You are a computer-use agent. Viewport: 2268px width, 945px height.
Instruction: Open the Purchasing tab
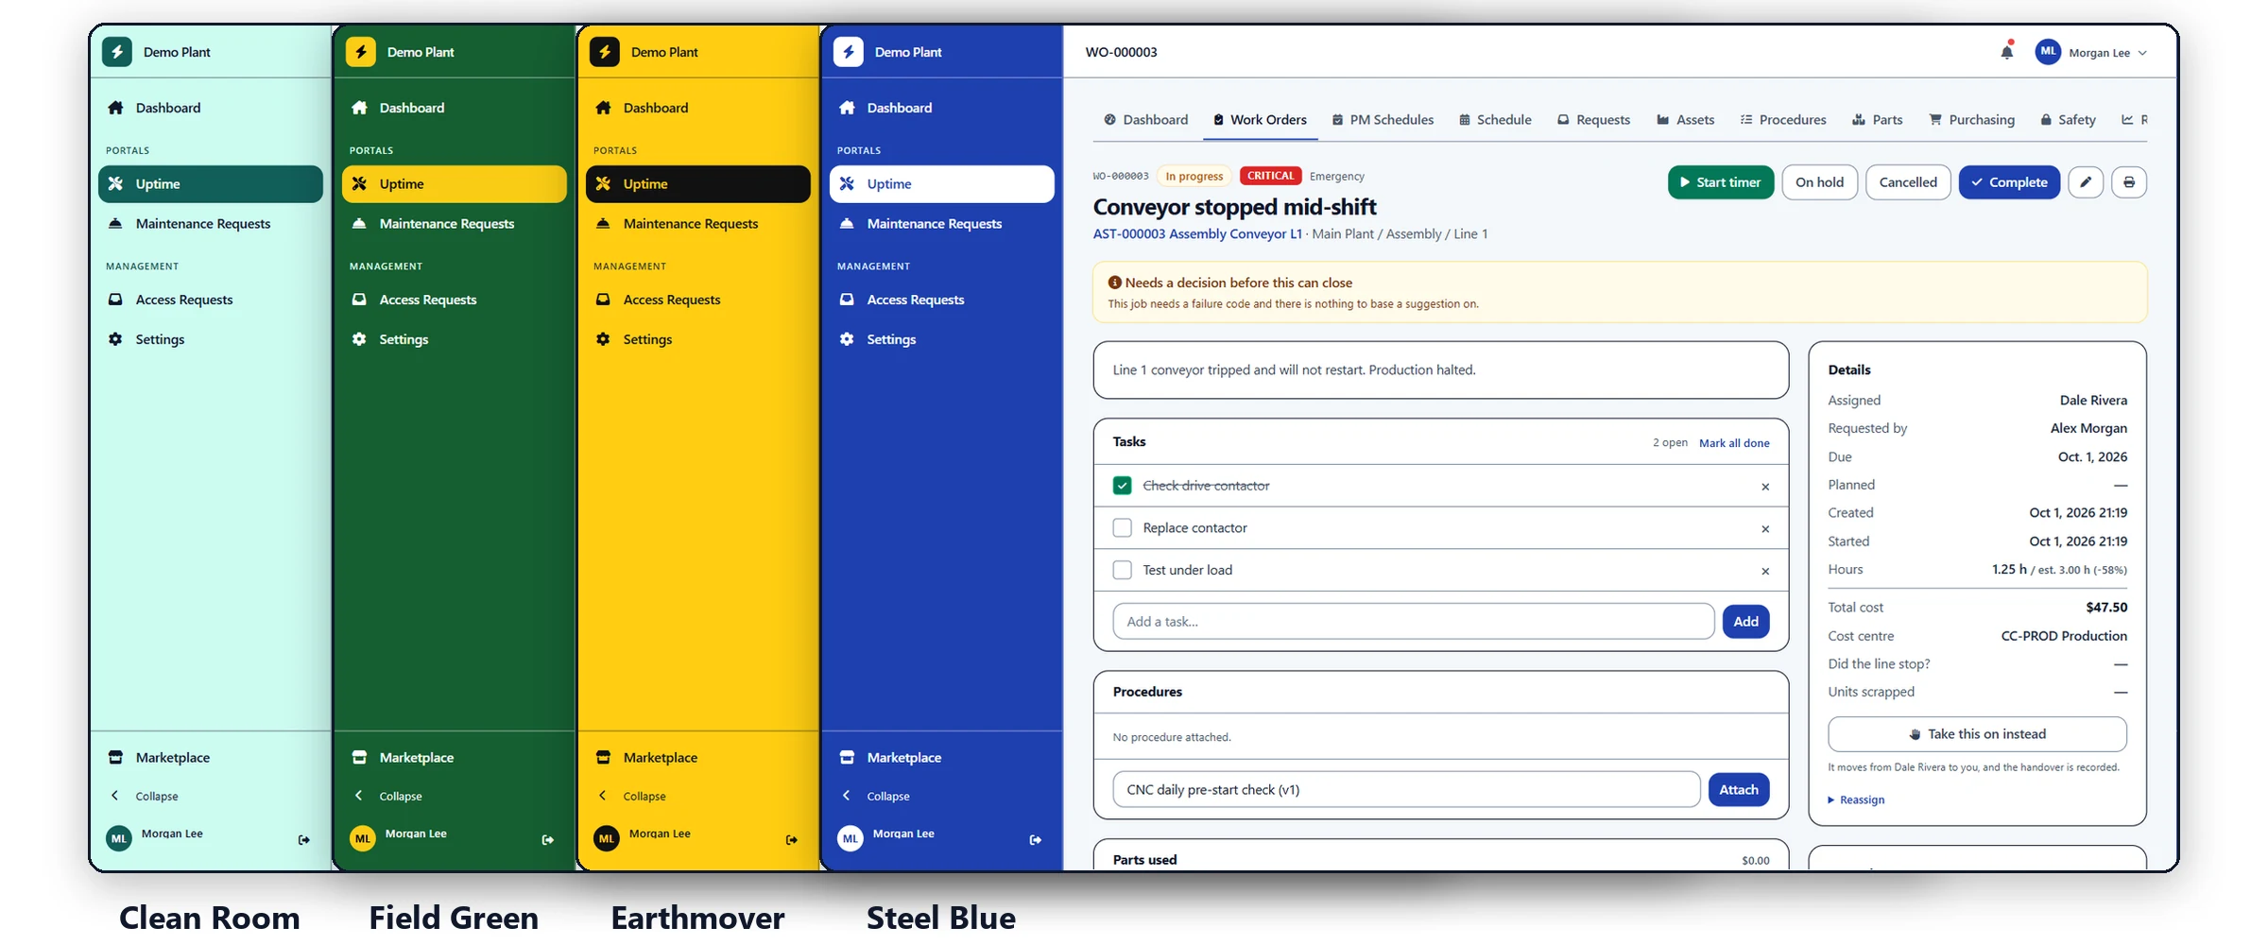(1971, 120)
